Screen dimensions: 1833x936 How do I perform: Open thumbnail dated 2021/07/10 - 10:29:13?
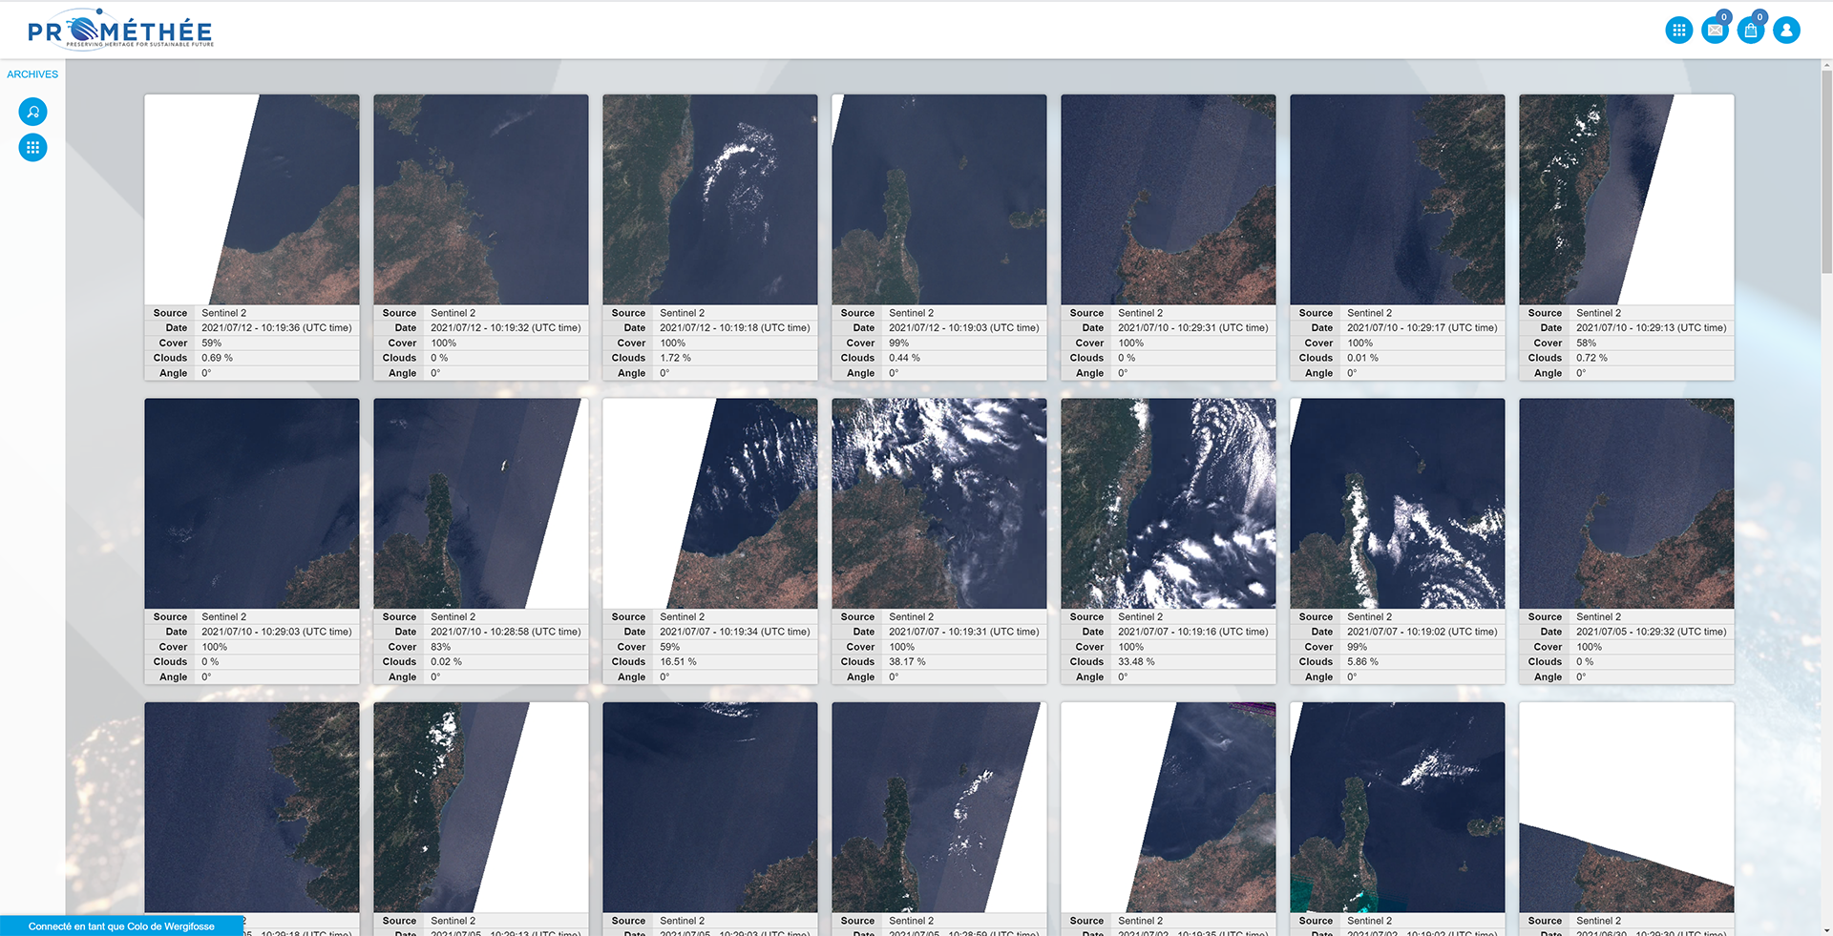pos(1627,199)
